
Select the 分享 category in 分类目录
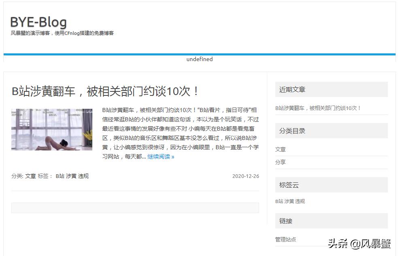coord(280,163)
